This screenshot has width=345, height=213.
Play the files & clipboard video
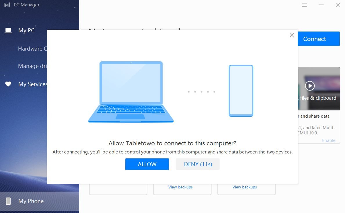click(x=310, y=86)
